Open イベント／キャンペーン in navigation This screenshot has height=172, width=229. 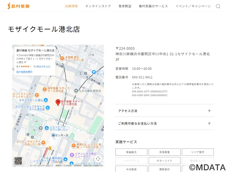(x=193, y=6)
